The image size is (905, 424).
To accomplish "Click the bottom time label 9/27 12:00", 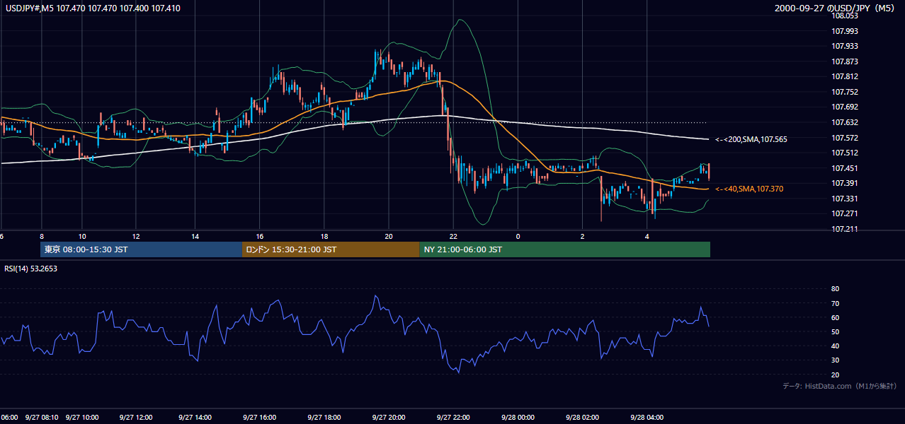I will [x=136, y=418].
